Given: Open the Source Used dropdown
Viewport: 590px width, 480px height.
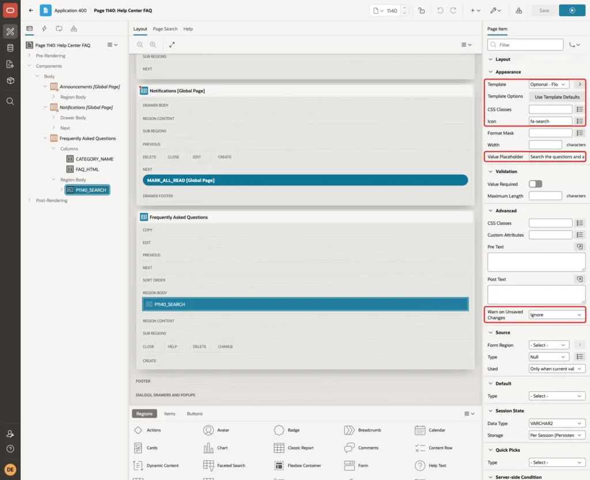Looking at the screenshot, I should (557, 369).
